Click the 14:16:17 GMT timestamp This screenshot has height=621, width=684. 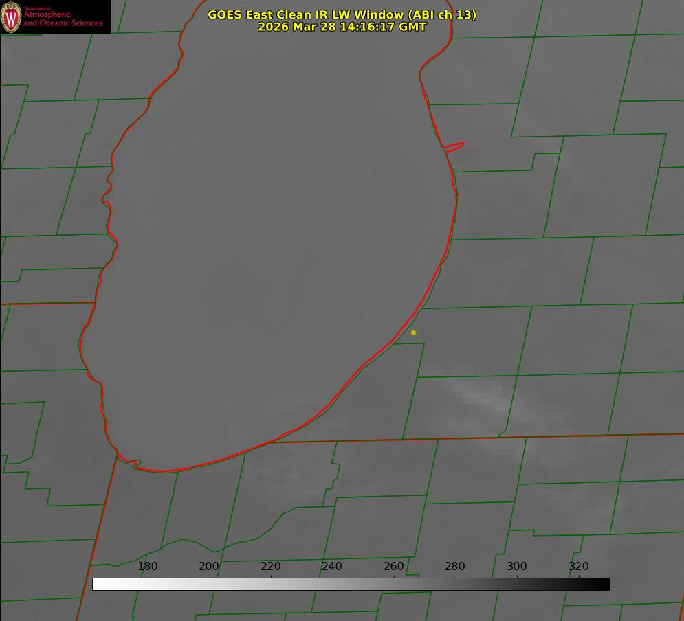point(342,27)
